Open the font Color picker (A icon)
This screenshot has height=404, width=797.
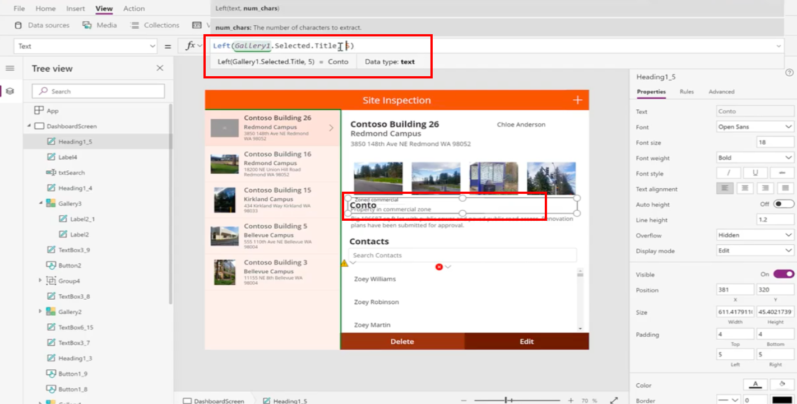[755, 384]
